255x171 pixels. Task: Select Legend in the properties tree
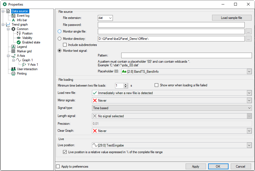click(x=22, y=47)
